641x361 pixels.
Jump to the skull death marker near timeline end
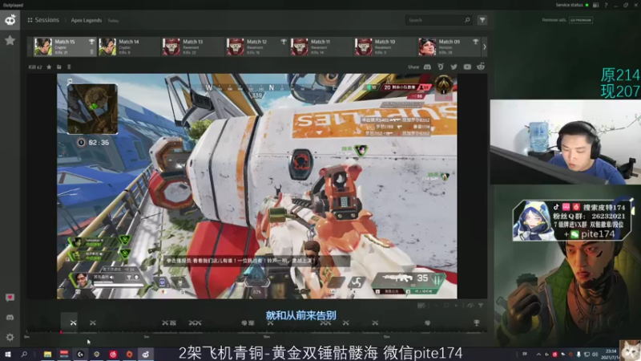(427, 323)
